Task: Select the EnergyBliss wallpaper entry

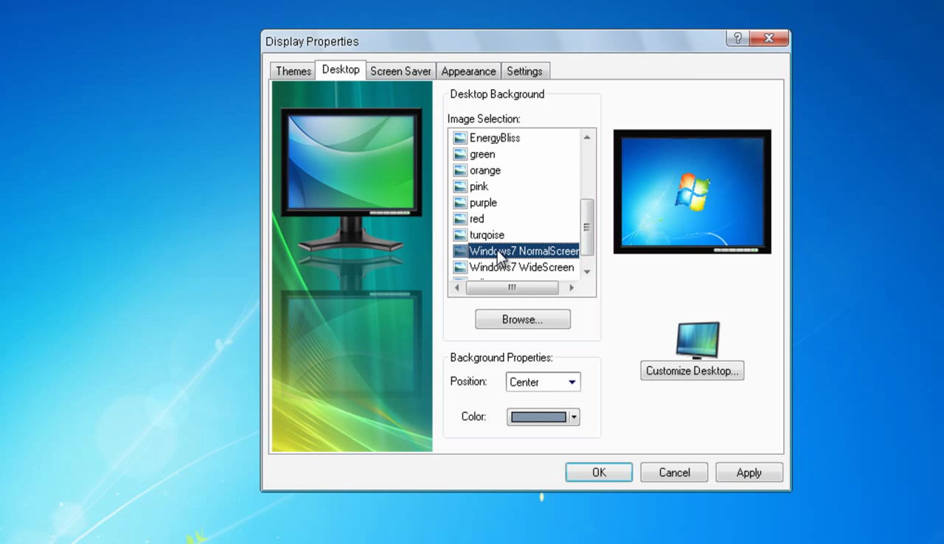Action: pyautogui.click(x=495, y=138)
